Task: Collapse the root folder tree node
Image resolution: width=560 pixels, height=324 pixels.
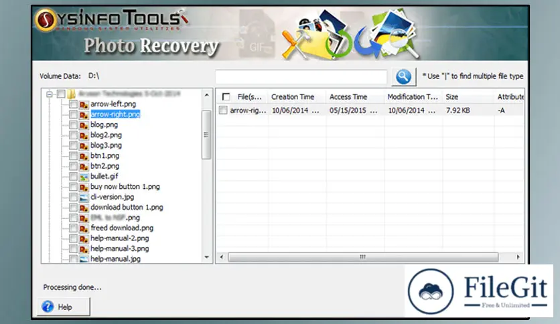Action: coord(50,94)
